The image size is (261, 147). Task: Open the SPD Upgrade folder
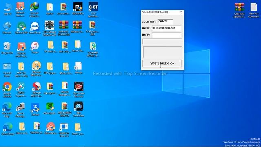click(x=50, y=69)
